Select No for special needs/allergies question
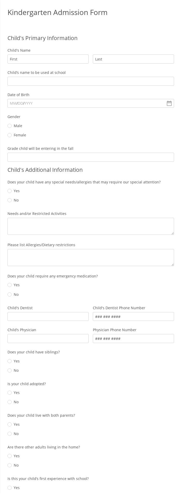Screen dimensions: 181x496 tap(10, 200)
